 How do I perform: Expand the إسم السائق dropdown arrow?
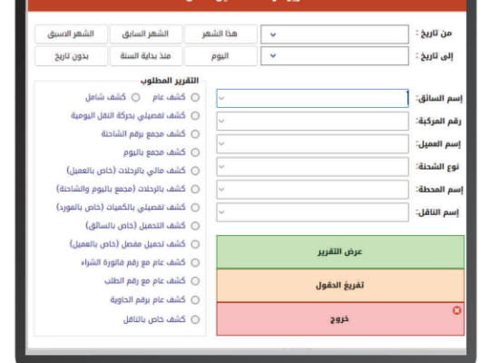[x=221, y=99]
